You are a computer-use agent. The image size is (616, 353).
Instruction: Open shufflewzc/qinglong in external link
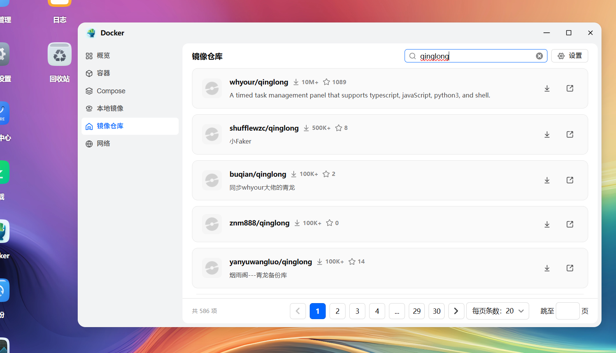[570, 134]
